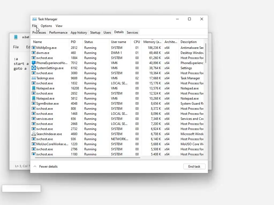
Task: Click the SgrmBroker.exe process icon
Action: coord(34,103)
